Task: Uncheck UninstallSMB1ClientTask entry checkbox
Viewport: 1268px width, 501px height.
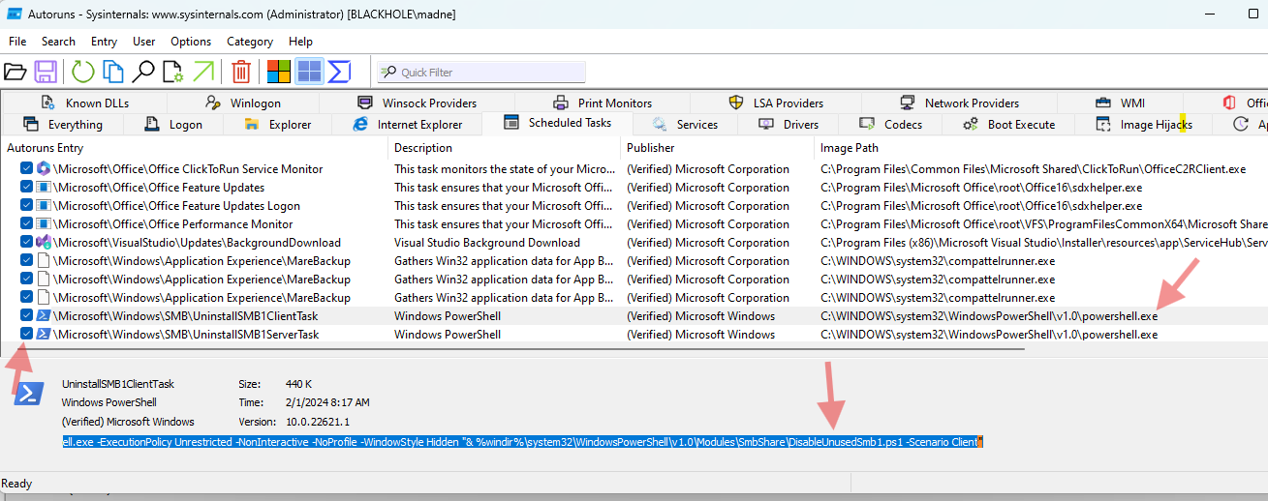Action: coord(27,316)
